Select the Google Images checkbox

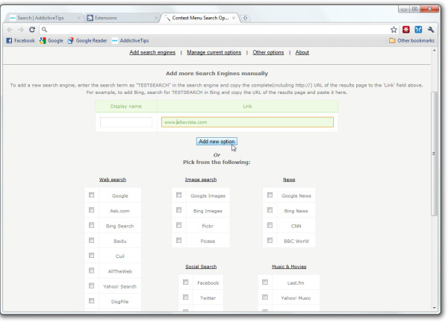[179, 195]
